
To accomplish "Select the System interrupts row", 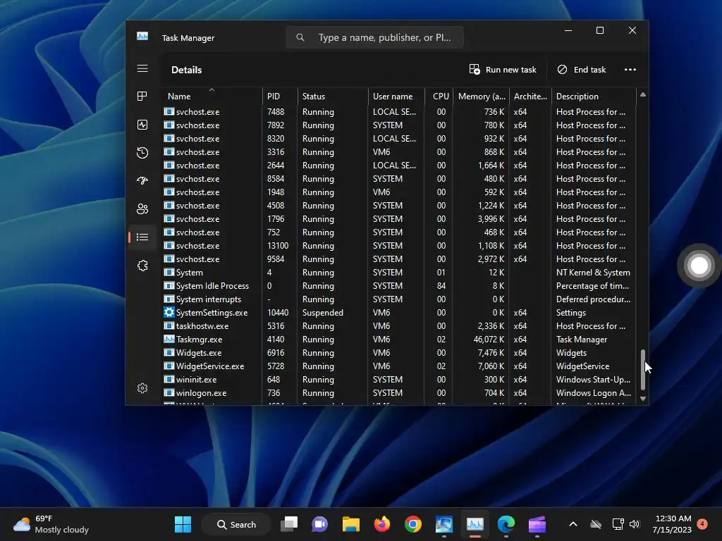I will [399, 299].
